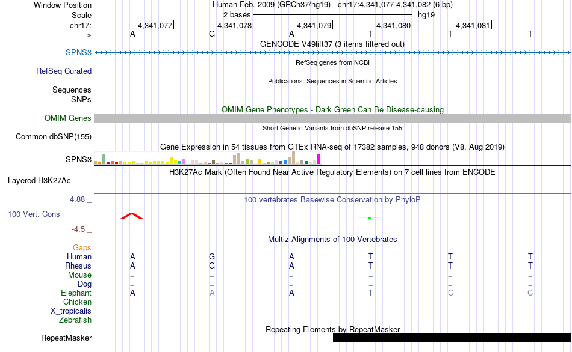Click the G base in the Rhesus alignment row
The image size is (572, 352).
click(212, 266)
